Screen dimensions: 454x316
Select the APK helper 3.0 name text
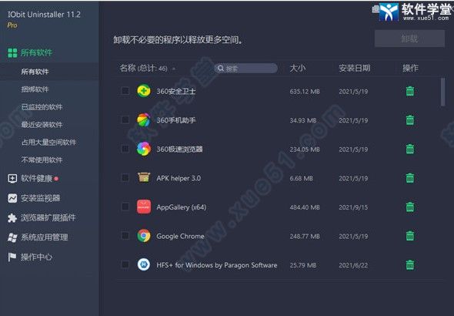(179, 178)
